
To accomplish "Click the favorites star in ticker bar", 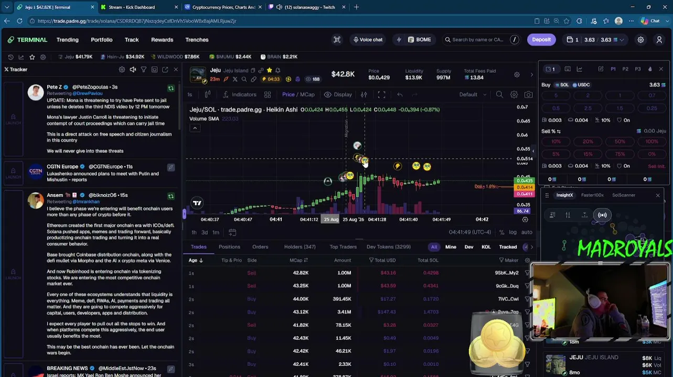I will coord(32,57).
